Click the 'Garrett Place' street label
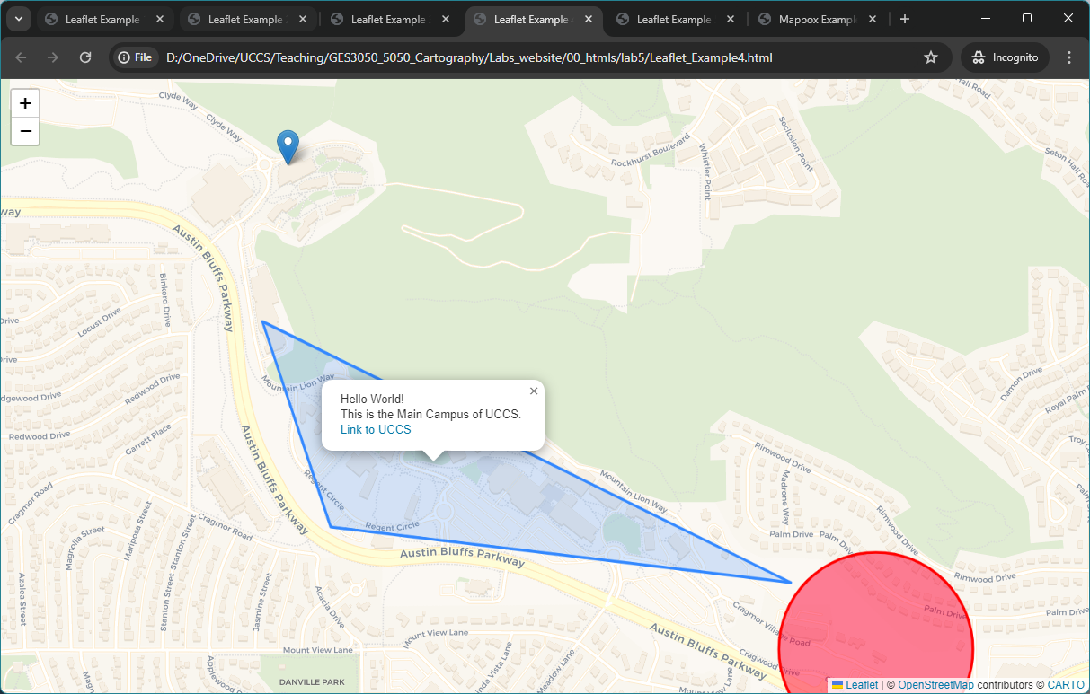This screenshot has height=694, width=1090. [x=148, y=439]
